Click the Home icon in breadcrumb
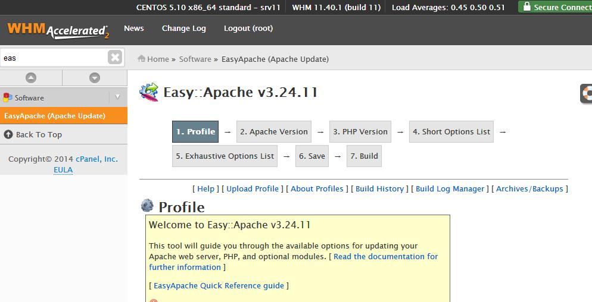 [x=142, y=59]
